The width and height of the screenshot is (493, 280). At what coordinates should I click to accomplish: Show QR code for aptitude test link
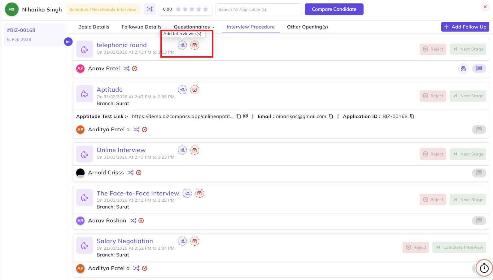click(246, 116)
